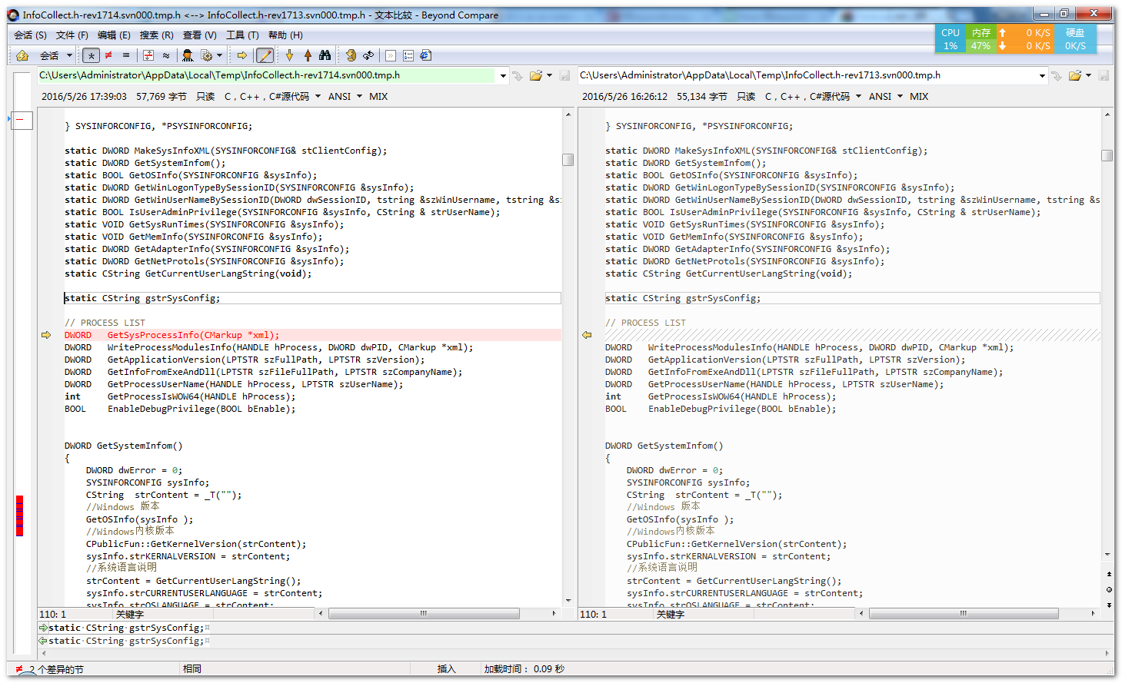Click left pane MIX line ending label
This screenshot has width=1122, height=683.
tap(378, 97)
